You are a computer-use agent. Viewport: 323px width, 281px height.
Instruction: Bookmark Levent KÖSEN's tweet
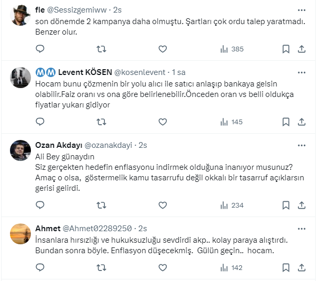pos(286,122)
